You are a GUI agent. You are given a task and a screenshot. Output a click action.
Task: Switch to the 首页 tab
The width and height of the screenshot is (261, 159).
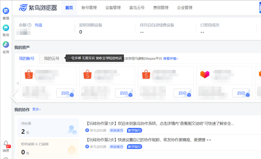click(69, 8)
